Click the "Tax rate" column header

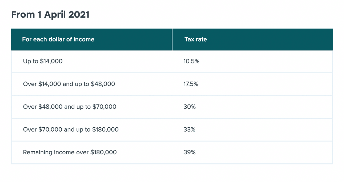[x=195, y=39]
